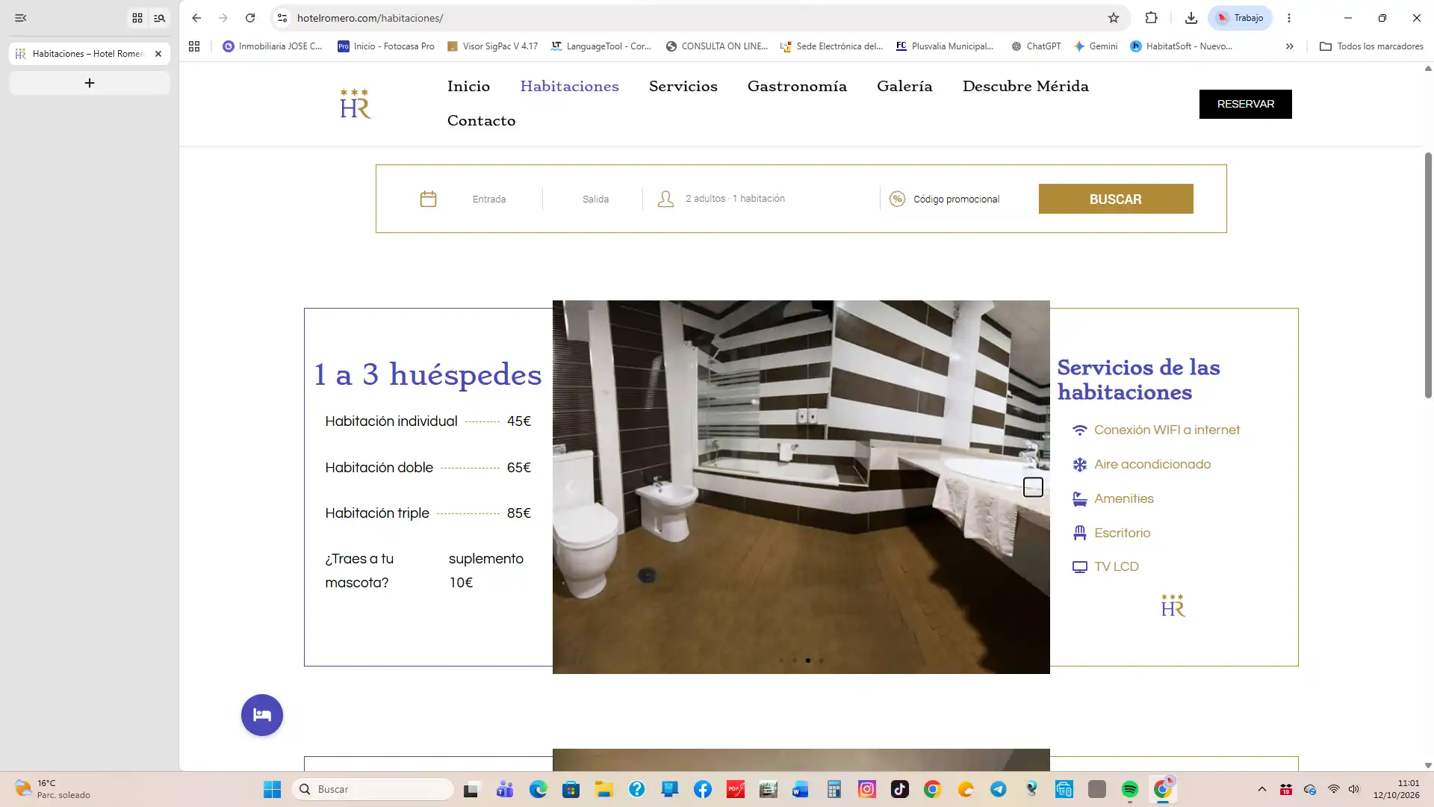
Task: Open Gastronomía in site navigation
Action: 797,86
